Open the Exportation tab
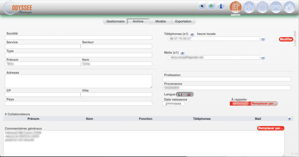 [183, 21]
